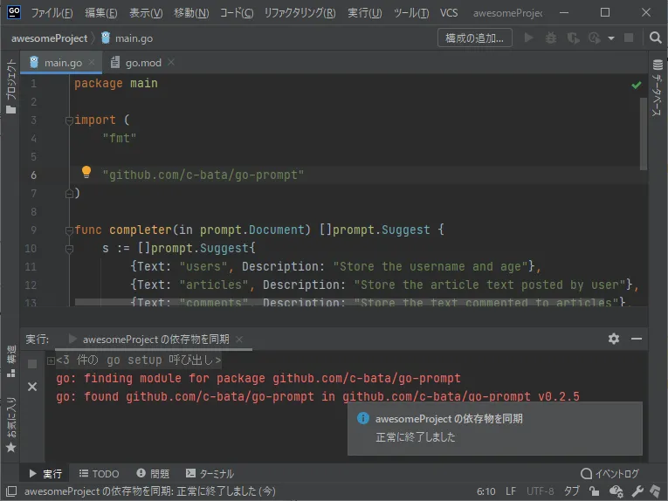This screenshot has width=668, height=501.
Task: Open Search Everywhere magnifier icon
Action: pyautogui.click(x=655, y=38)
